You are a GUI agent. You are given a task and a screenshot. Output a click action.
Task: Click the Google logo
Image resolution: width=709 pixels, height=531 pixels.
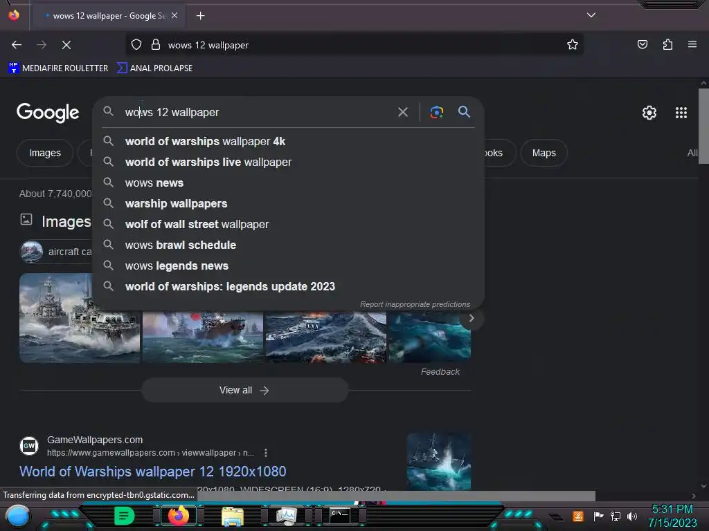(x=48, y=113)
